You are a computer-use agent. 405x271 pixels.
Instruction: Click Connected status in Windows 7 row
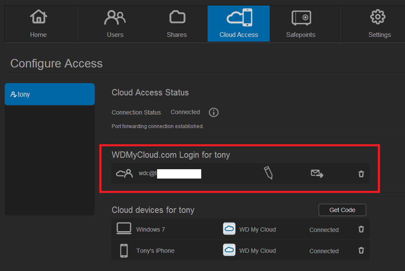(324, 230)
